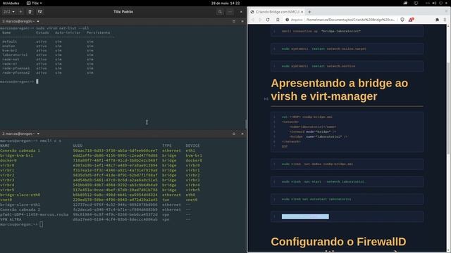The width and height of the screenshot is (451, 253).
Task: Open the messaging tray icon in top bar
Action: click(405, 3)
